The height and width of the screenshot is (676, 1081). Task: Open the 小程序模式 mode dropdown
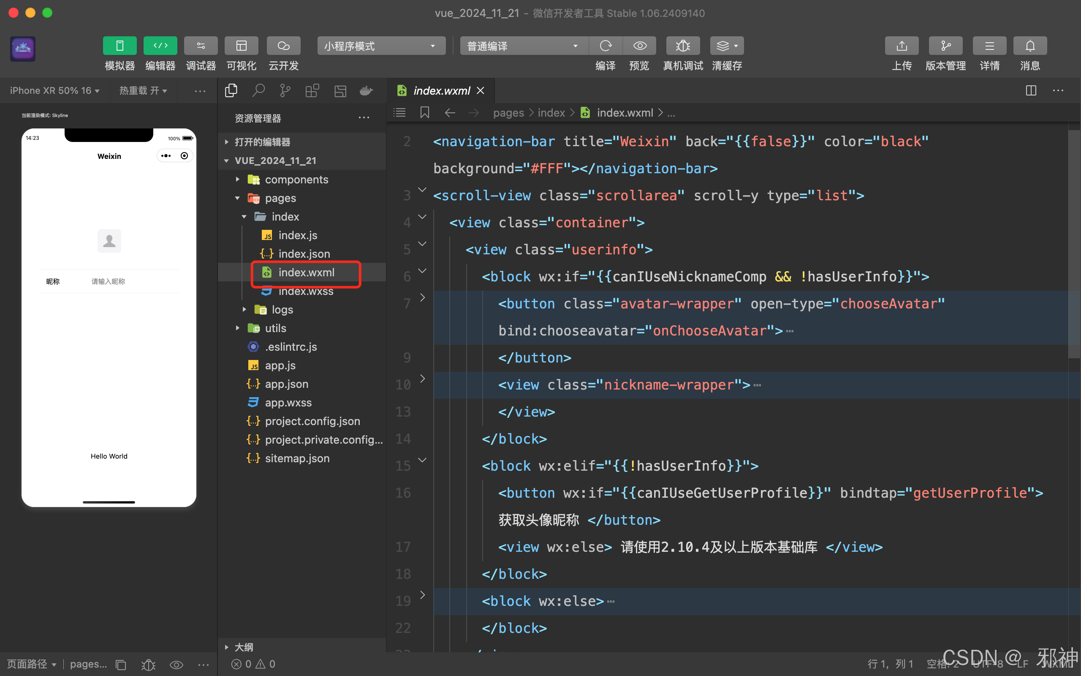tap(381, 46)
